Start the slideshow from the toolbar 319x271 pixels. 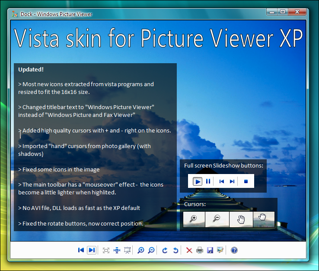pyautogui.click(x=128, y=250)
